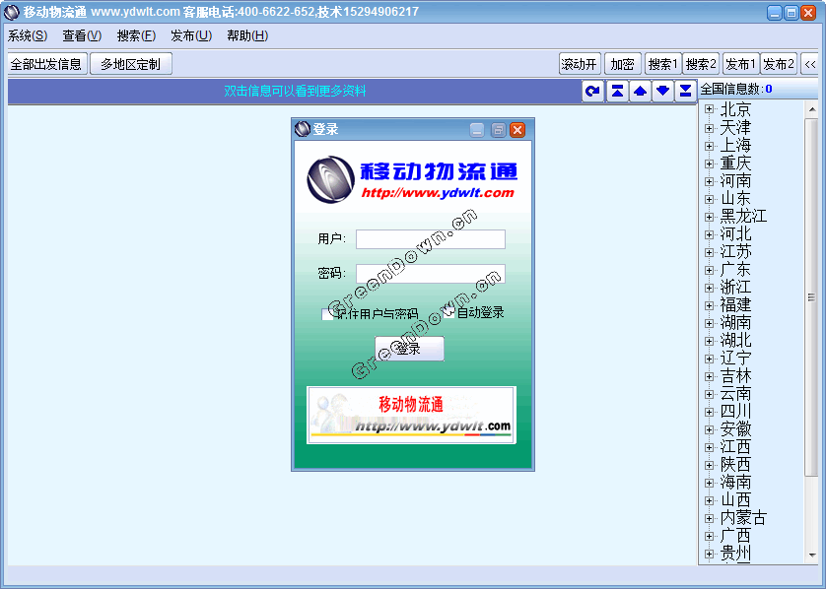Focus the 用户 username input field
The image size is (826, 589).
pos(431,239)
